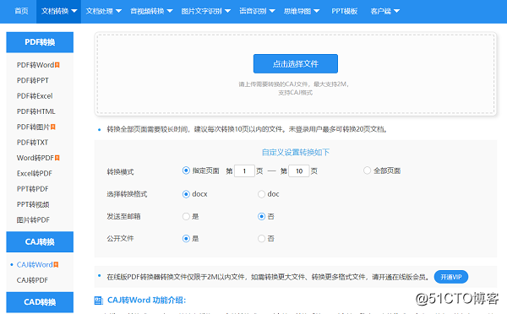Select 指定页面 conversion mode
507x314 pixels.
pyautogui.click(x=186, y=171)
